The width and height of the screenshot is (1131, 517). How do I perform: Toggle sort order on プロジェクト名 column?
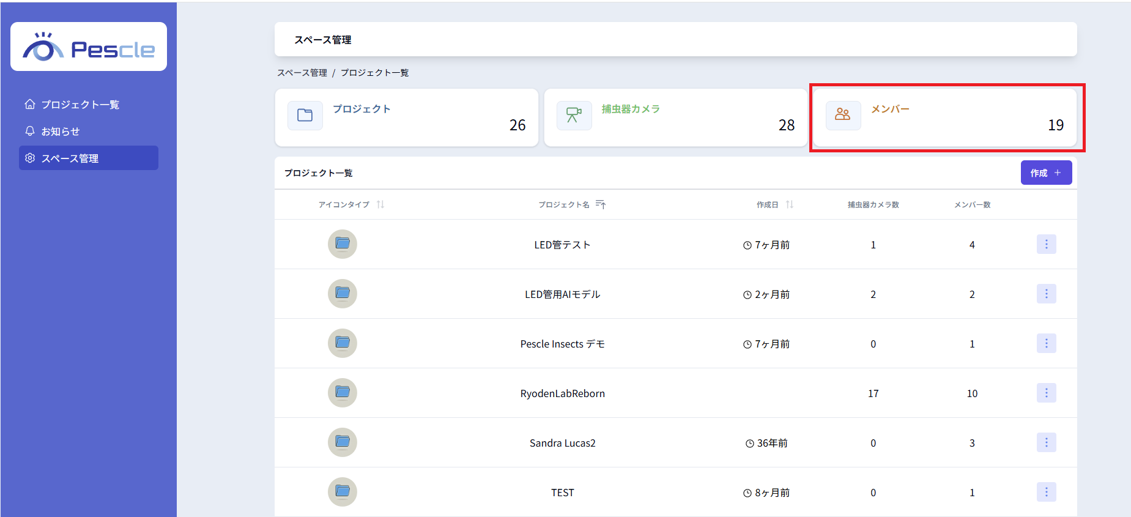(x=601, y=204)
